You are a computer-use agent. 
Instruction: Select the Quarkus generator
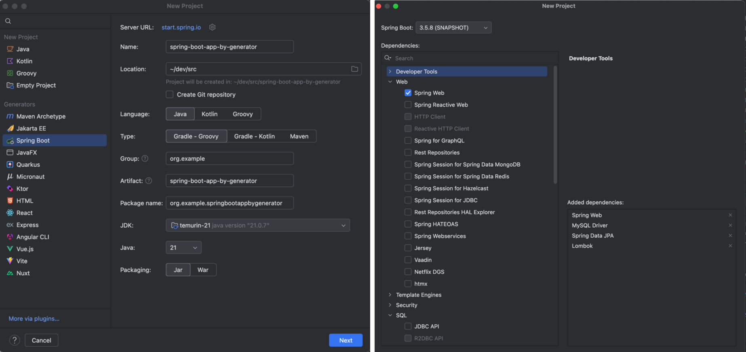pyautogui.click(x=28, y=165)
